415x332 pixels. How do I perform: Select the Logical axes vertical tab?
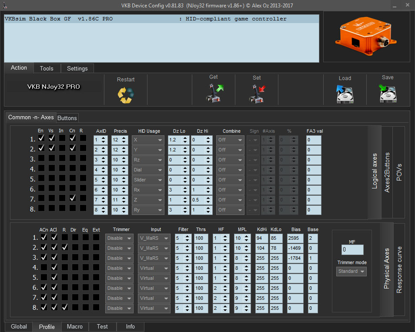coord(375,171)
